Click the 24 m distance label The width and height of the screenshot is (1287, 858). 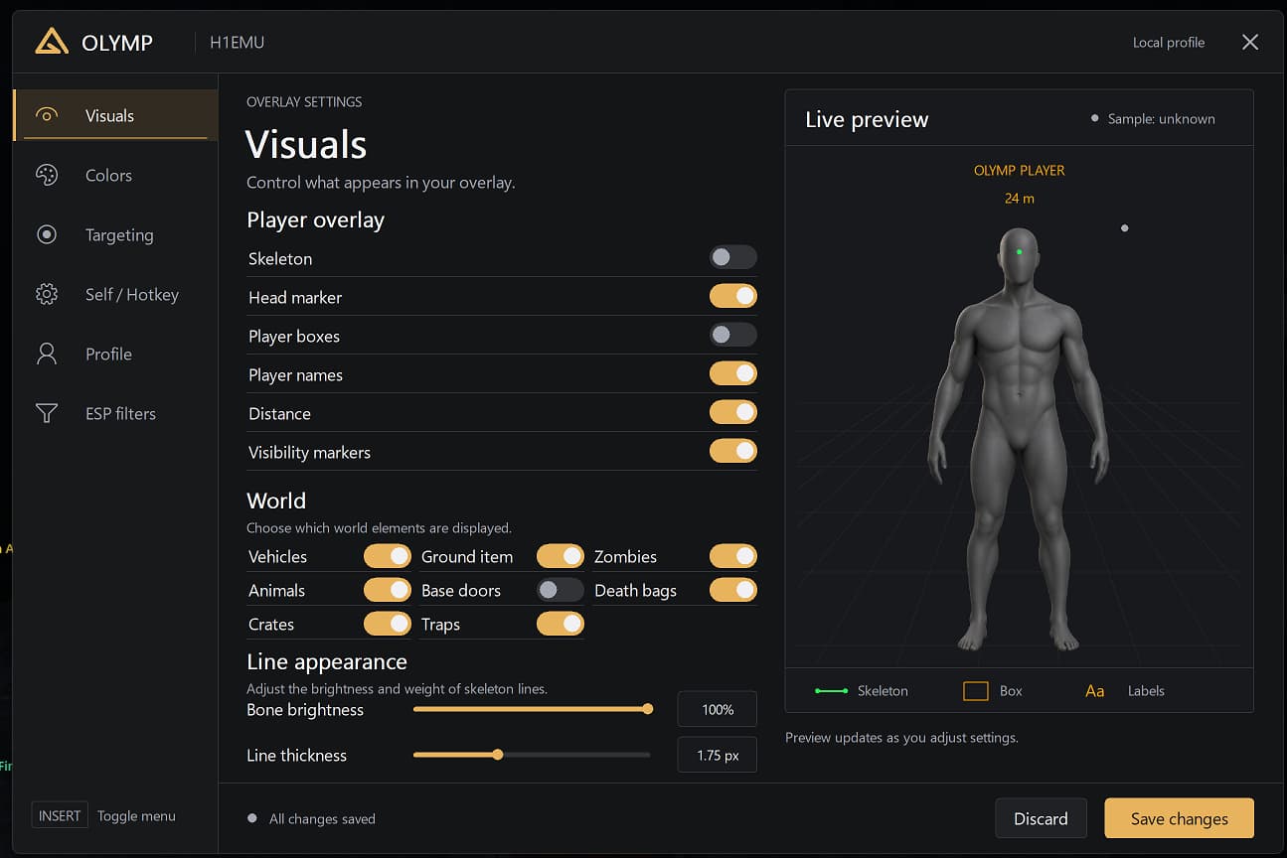point(1020,199)
